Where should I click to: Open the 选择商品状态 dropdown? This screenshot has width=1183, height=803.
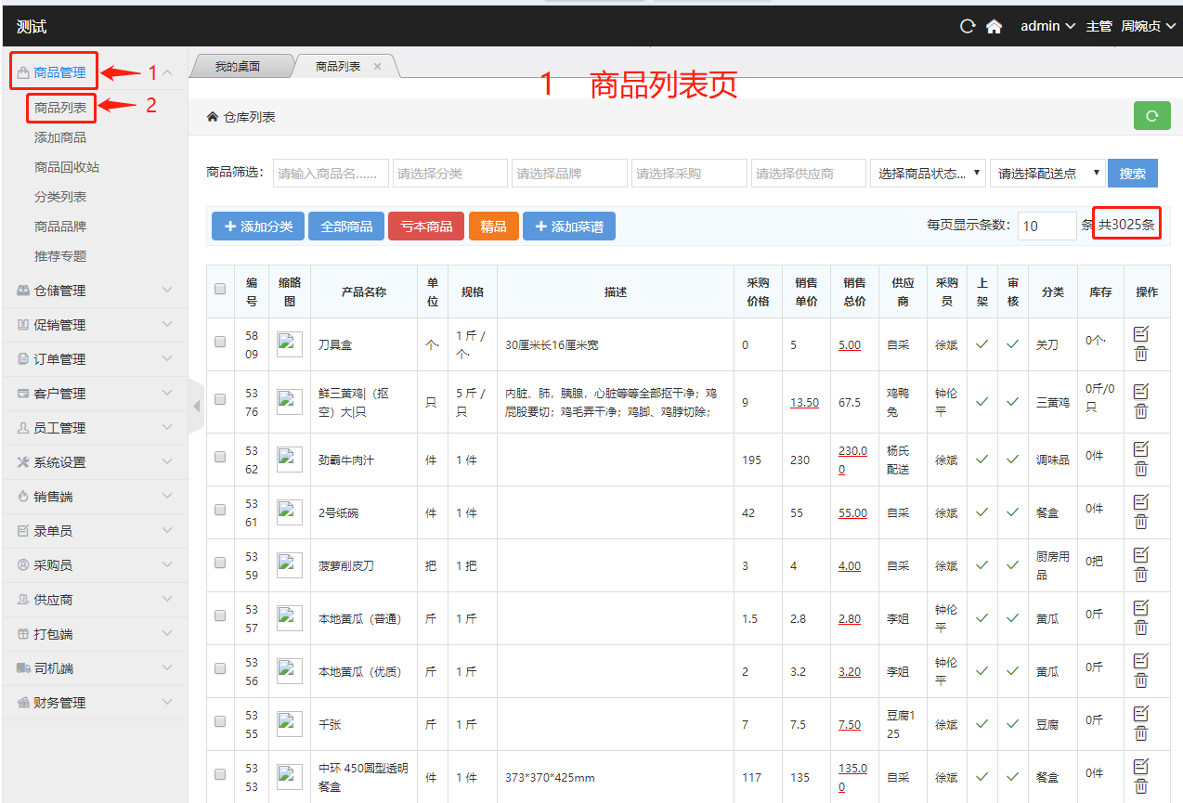pyautogui.click(x=929, y=174)
